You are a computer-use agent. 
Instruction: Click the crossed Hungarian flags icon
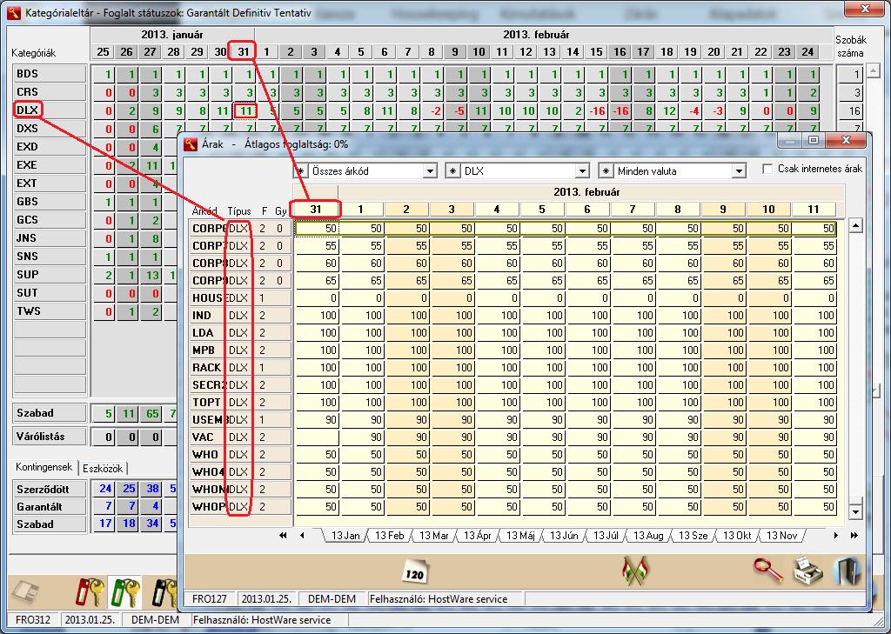coord(636,571)
